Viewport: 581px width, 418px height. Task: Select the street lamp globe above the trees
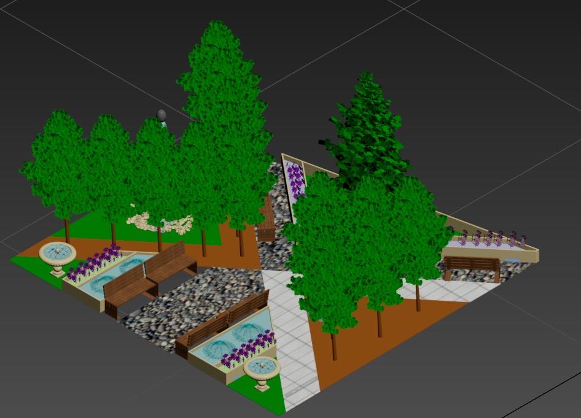click(x=162, y=115)
